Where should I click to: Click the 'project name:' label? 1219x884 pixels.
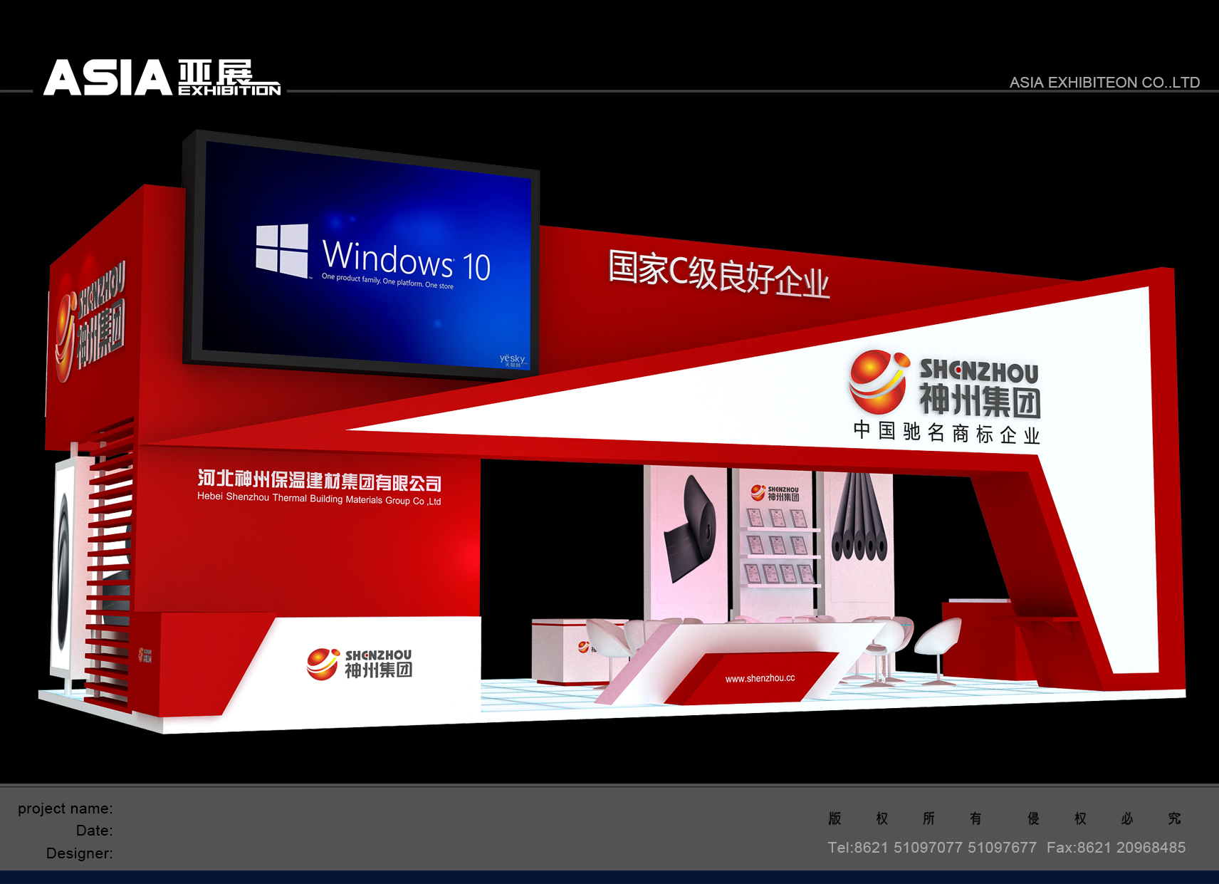point(66,808)
